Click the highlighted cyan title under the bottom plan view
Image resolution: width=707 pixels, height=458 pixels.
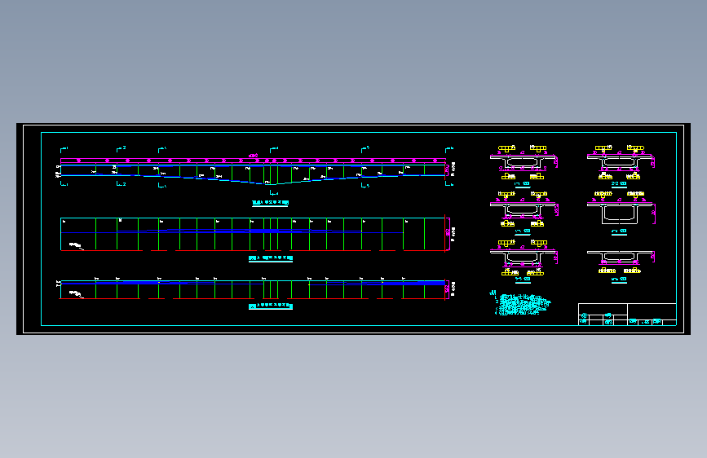pos(271,306)
